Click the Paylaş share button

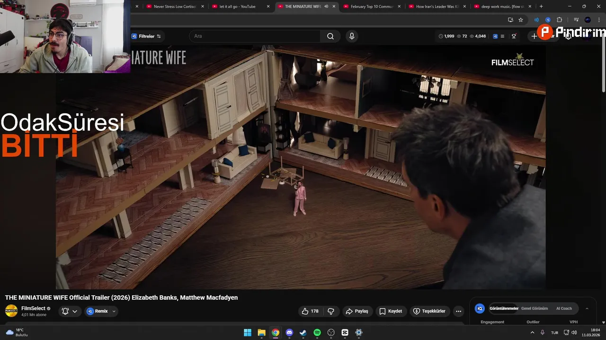click(357, 311)
